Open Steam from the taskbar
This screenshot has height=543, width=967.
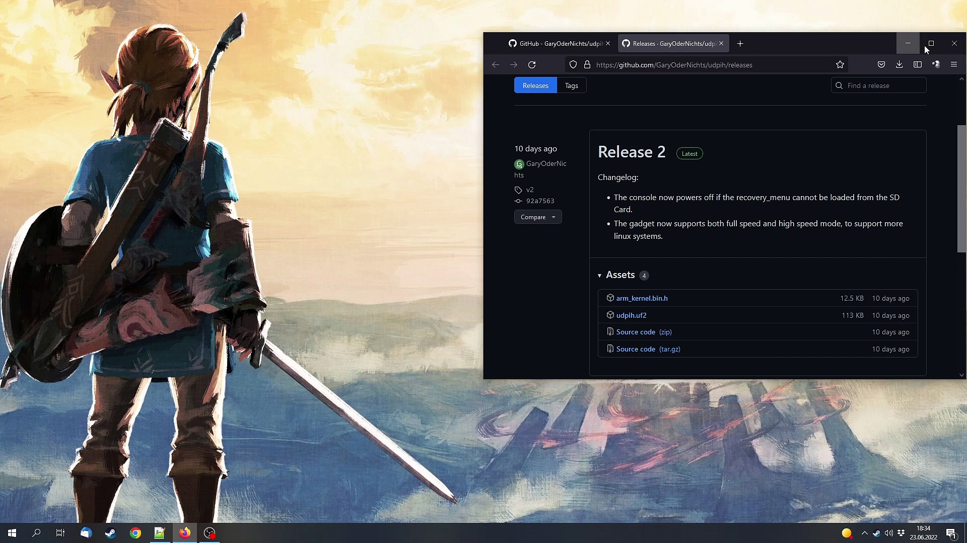110,533
